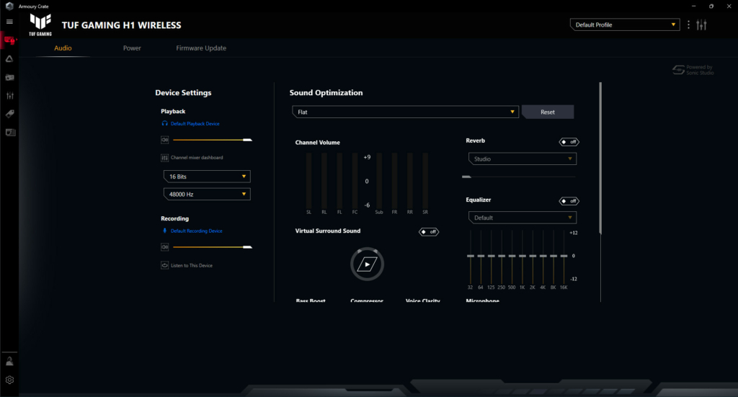This screenshot has height=397, width=738.
Task: Toggle the Reverb switch on
Action: click(569, 142)
